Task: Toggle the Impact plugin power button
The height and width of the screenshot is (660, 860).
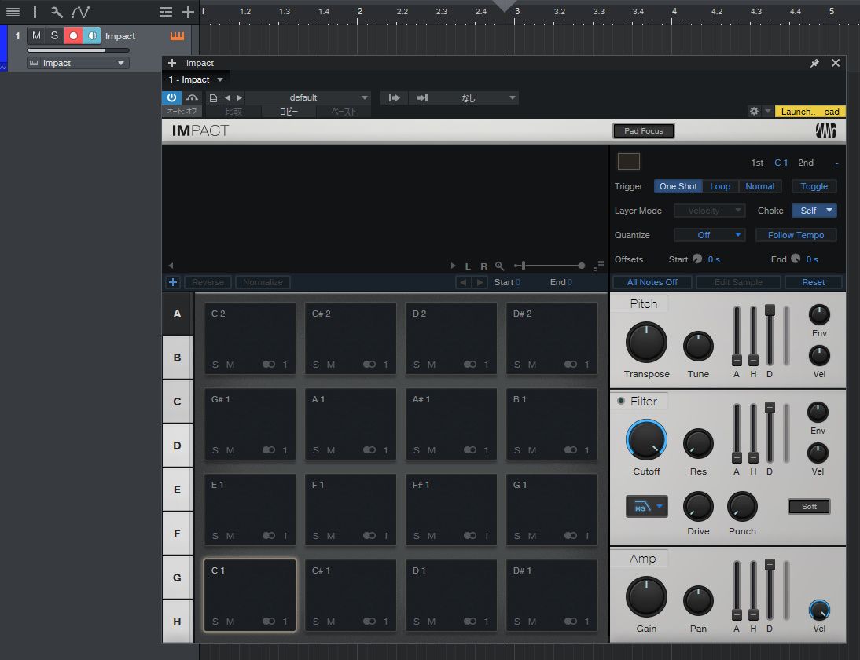Action: click(171, 97)
